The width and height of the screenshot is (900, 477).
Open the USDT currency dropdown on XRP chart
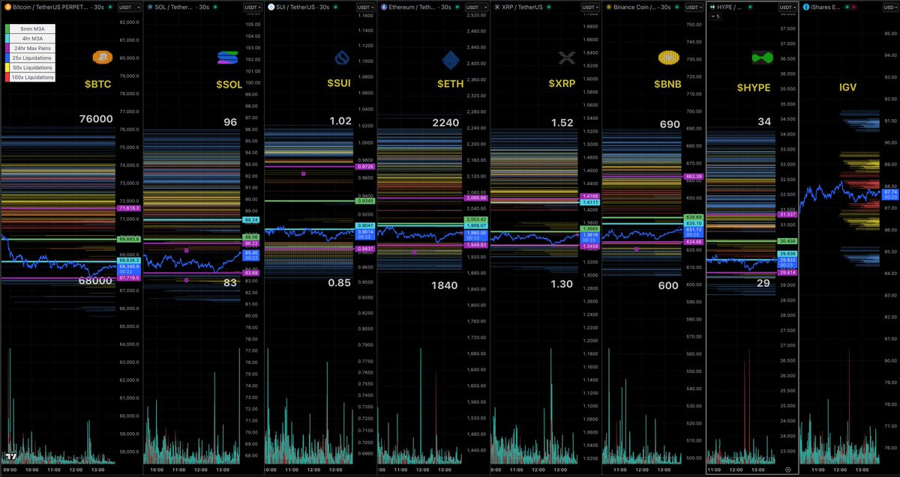point(590,7)
